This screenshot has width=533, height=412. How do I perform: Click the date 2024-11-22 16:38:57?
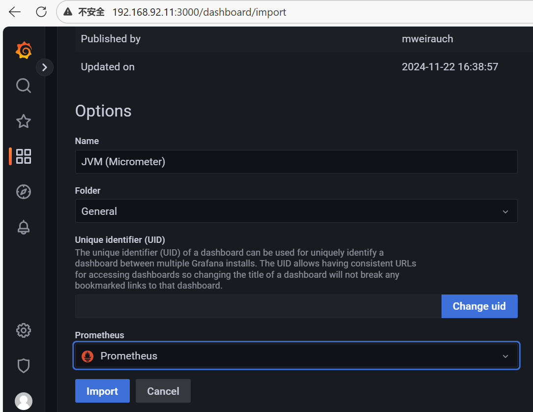450,67
